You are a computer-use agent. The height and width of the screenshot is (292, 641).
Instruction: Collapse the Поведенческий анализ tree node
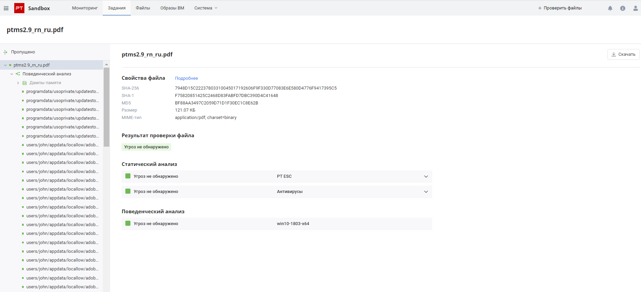pyautogui.click(x=12, y=74)
